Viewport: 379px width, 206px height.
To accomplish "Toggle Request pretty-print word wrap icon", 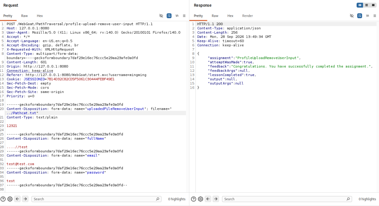I will pyautogui.click(x=169, y=16).
